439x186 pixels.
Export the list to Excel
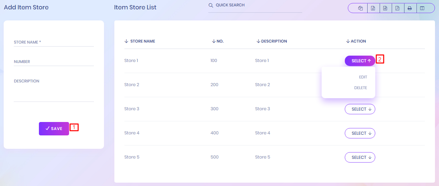pyautogui.click(x=373, y=8)
